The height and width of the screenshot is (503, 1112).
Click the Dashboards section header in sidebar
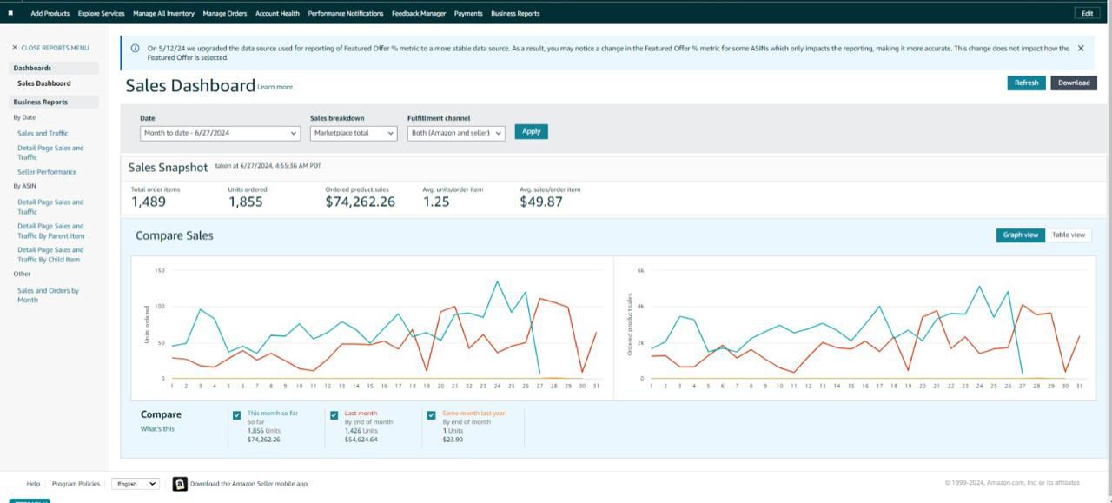pyautogui.click(x=32, y=68)
